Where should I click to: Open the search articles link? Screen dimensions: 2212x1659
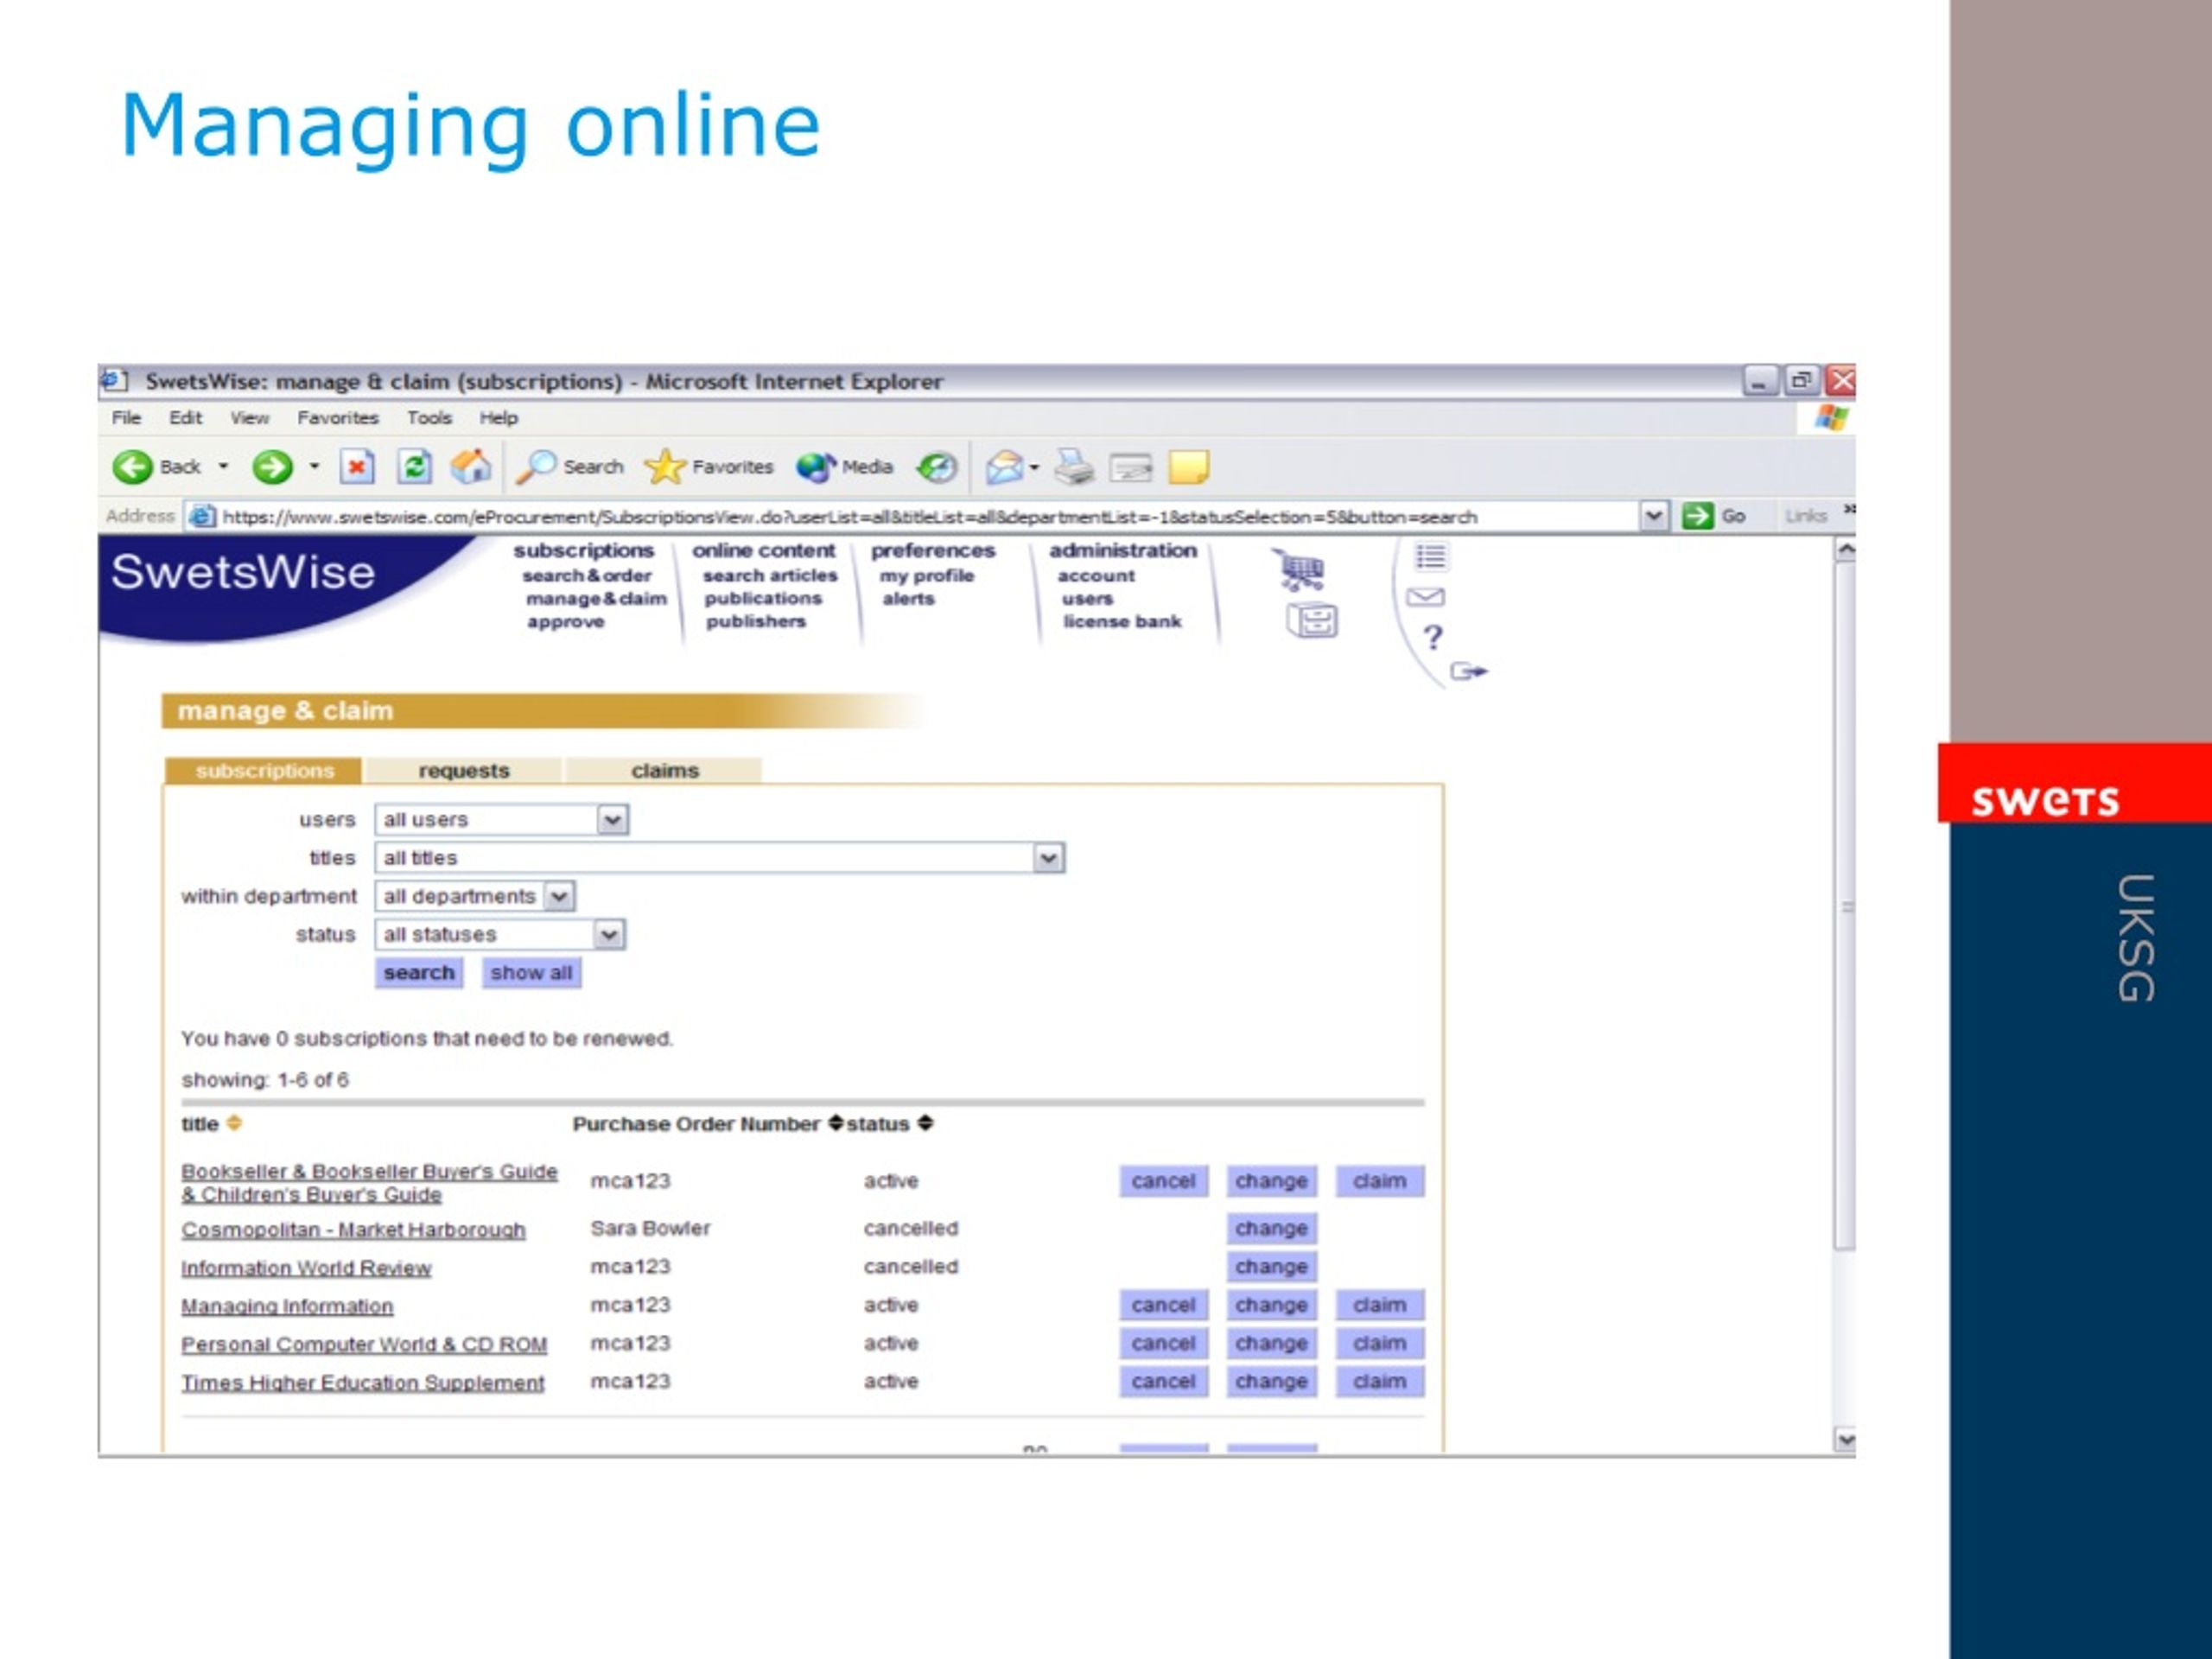[x=770, y=576]
